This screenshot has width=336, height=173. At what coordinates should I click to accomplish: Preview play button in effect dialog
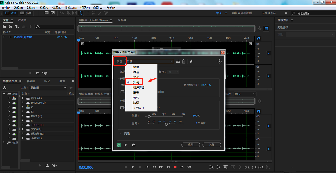[126, 145]
